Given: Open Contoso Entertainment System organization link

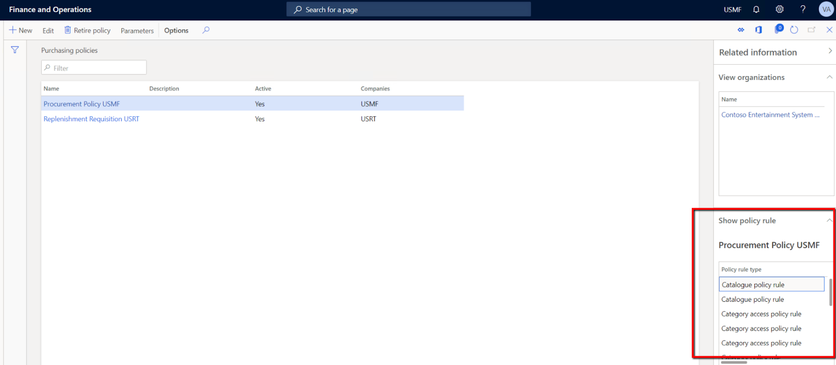Looking at the screenshot, I should point(770,115).
